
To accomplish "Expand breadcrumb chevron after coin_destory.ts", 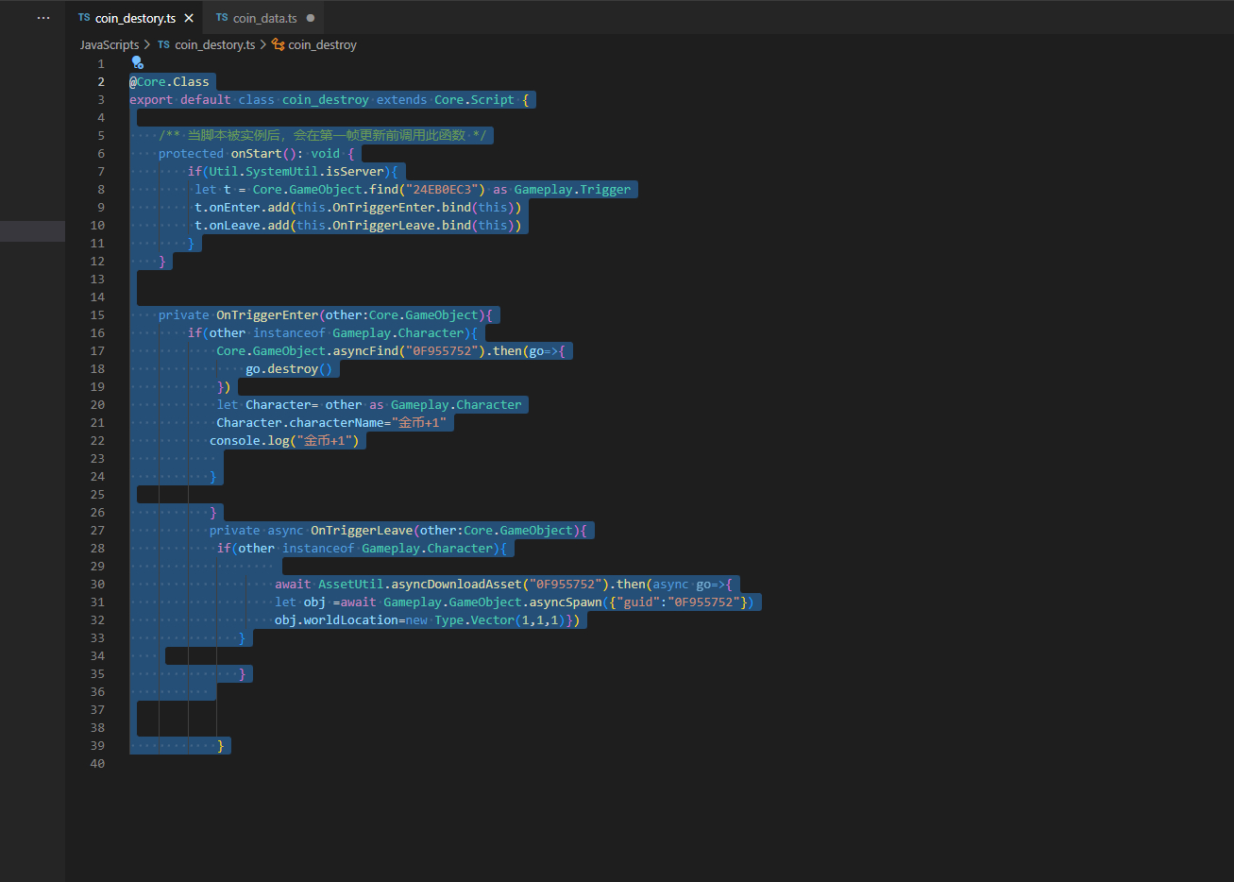I will click(x=263, y=44).
